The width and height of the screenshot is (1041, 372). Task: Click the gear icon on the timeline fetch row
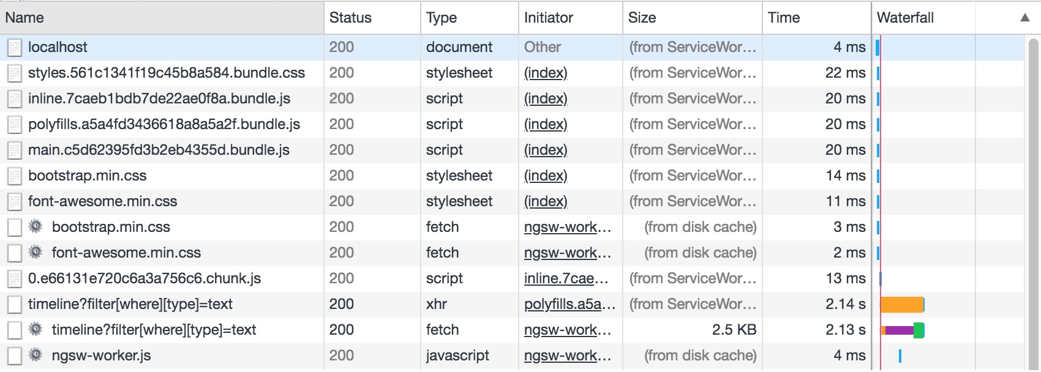[x=36, y=330]
